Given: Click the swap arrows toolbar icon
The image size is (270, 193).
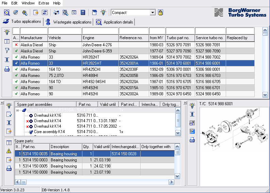Looking at the screenshot, I should pos(45,13).
